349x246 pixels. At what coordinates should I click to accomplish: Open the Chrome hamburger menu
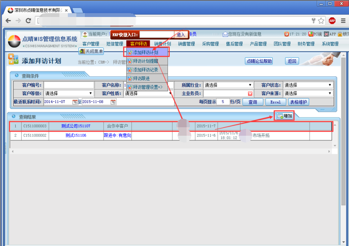(343, 21)
